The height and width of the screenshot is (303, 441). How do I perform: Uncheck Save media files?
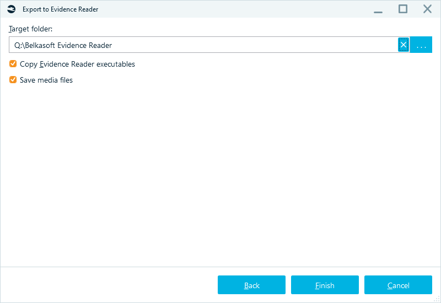click(x=13, y=80)
